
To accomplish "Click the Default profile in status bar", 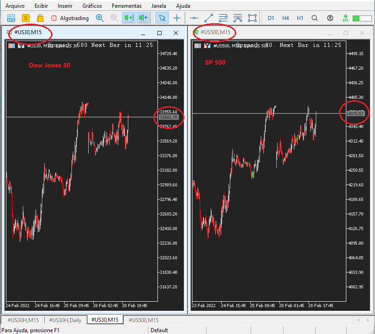I will tap(159, 330).
